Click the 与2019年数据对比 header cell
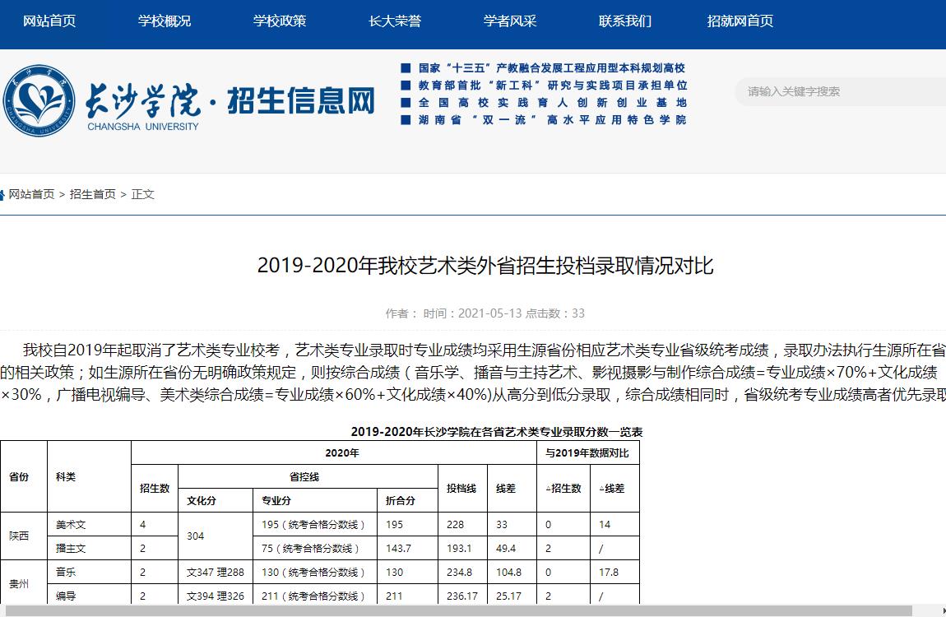 click(587, 453)
